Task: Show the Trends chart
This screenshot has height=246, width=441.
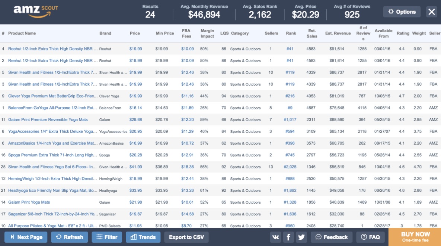Action: pyautogui.click(x=143, y=237)
